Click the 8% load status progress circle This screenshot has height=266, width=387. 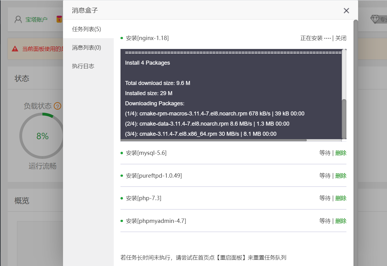tap(42, 135)
